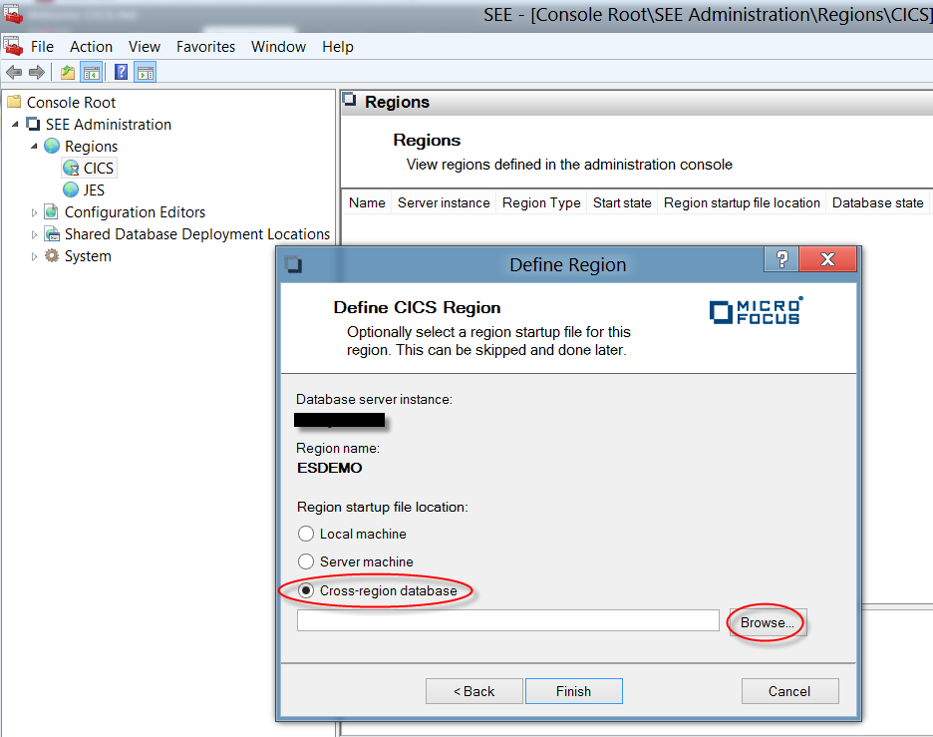
Task: Sort by the Start state column header
Action: click(x=622, y=203)
